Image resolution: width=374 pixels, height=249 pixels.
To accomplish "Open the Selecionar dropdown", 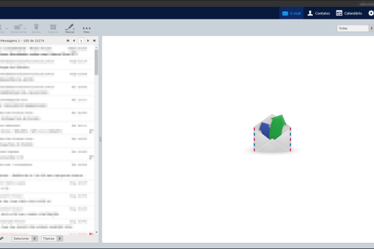I will click(x=25, y=238).
